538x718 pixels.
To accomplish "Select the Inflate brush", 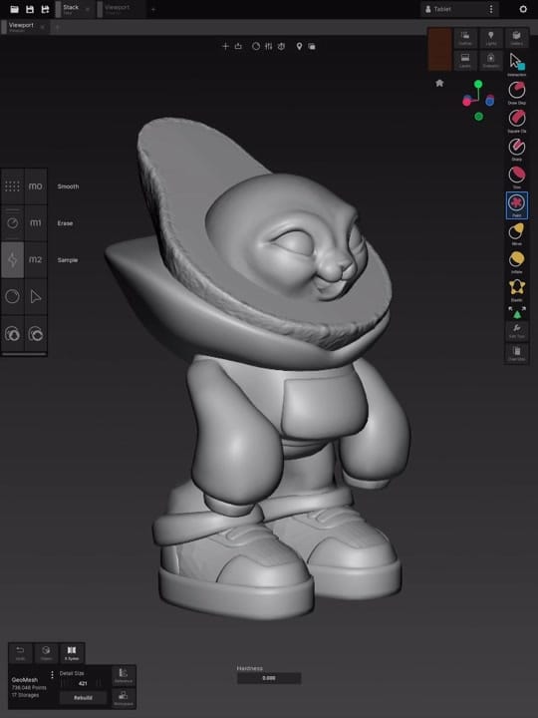I will [x=516, y=259].
